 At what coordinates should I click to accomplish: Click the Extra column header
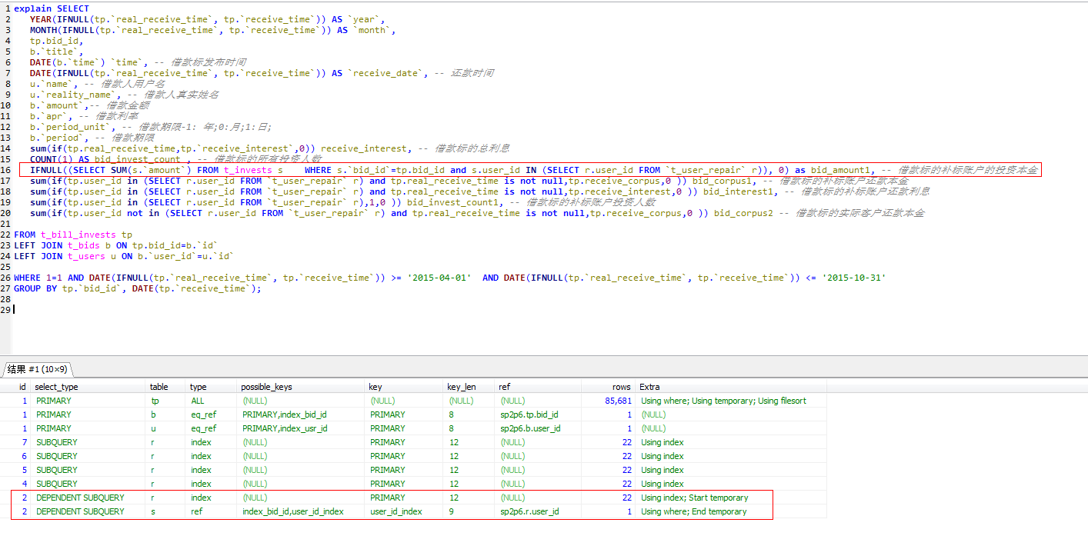pyautogui.click(x=649, y=387)
